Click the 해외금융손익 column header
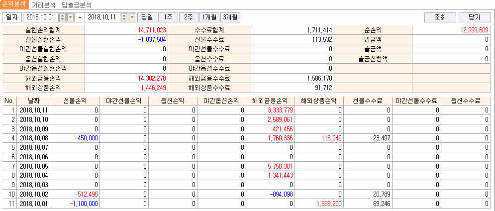Screen dimensions: 495x211 coord(270,101)
